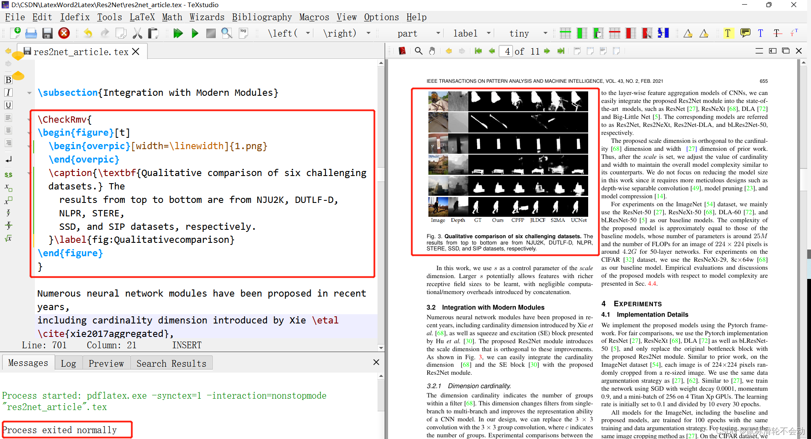Collapse the \subsection fold marker

click(x=29, y=93)
